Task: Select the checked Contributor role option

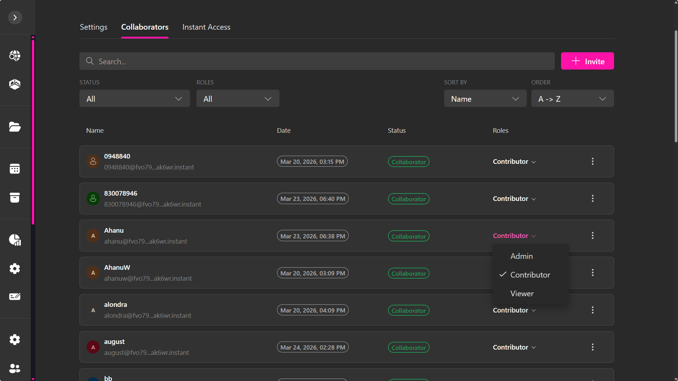Action: pyautogui.click(x=530, y=275)
